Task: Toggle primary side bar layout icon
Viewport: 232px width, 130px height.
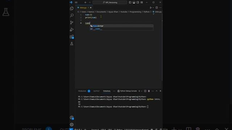Action: coord(130,3)
